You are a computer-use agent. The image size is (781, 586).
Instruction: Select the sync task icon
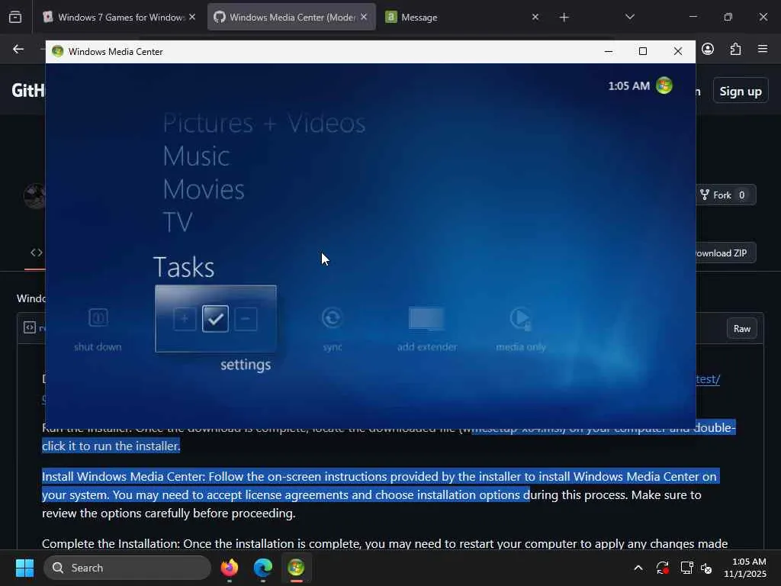[332, 318]
